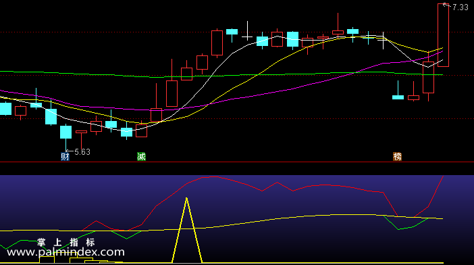Click the first cyan candlestick at far left
This screenshot has width=474, height=265.
5,109
